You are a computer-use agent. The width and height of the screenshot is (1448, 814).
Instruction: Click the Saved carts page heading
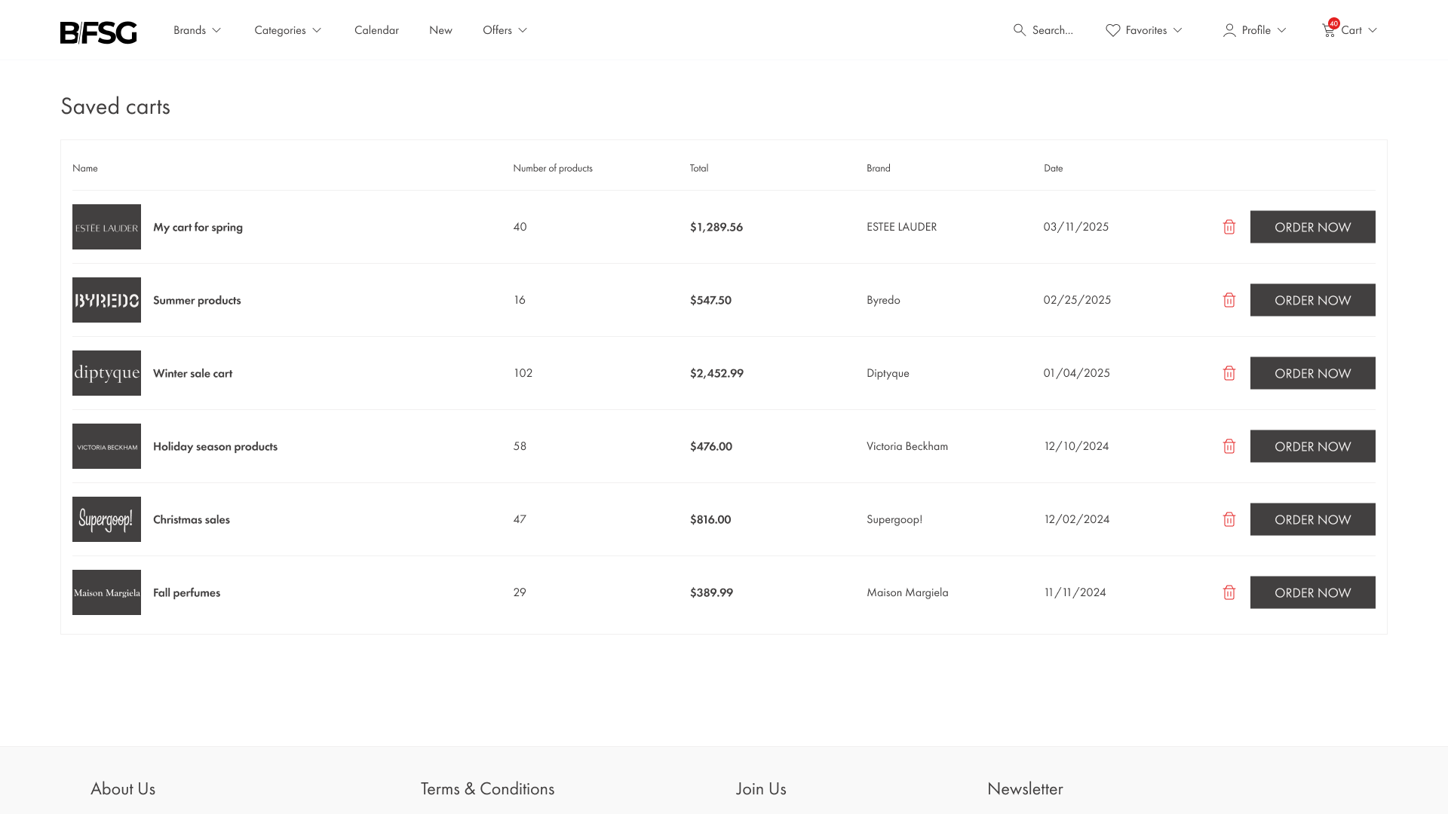[115, 106]
